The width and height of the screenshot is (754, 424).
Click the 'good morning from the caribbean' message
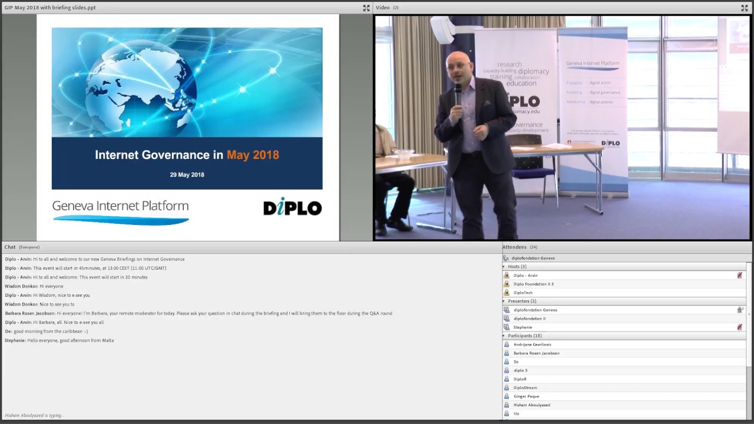pos(46,332)
